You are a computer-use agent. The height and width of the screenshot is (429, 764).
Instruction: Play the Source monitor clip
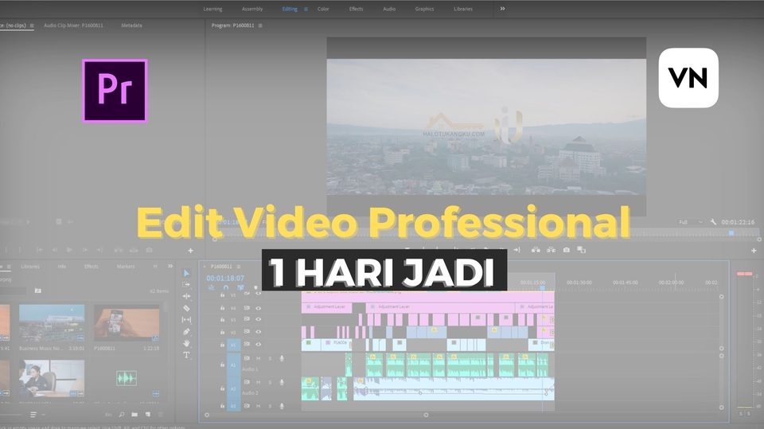pos(69,250)
